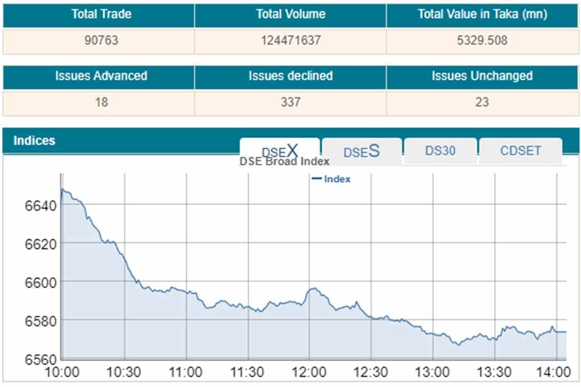Switch to the DSEX index tab
Image resolution: width=581 pixels, height=387 pixels.
tap(280, 151)
